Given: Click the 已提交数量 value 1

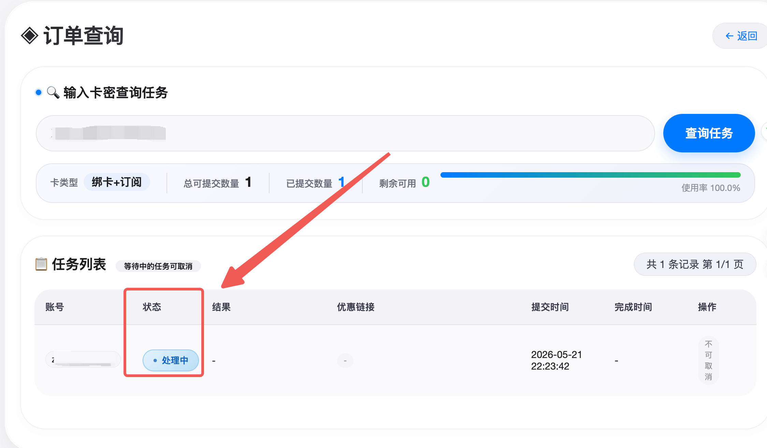Looking at the screenshot, I should click(341, 182).
